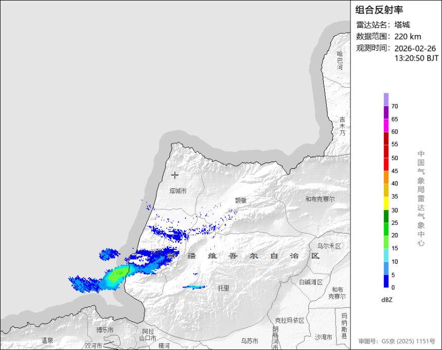Click the 白碱滩区 map label

[x=310, y=282]
